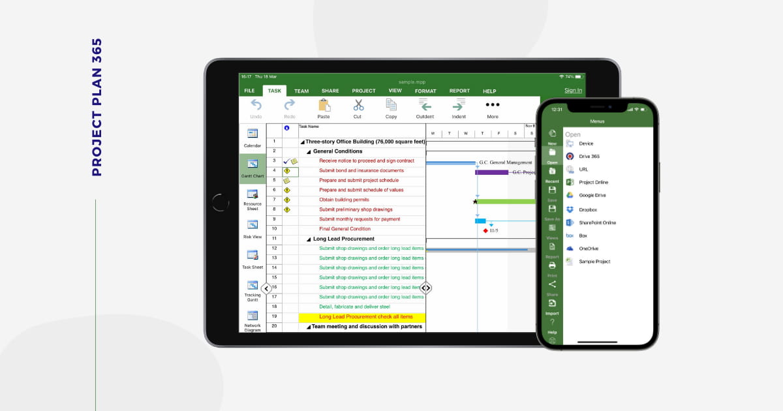Click the Cut scissors icon
Screen dimensions: 783x411
pyautogui.click(x=358, y=105)
